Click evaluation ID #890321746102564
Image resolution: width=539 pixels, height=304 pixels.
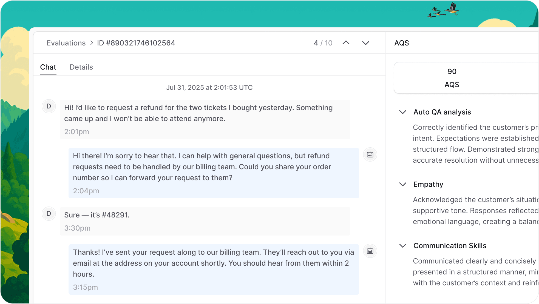(136, 43)
